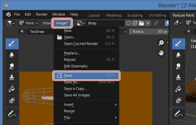Click the Blender logo in the menu bar
Screen dimensions: 196x125
coord(8,14)
